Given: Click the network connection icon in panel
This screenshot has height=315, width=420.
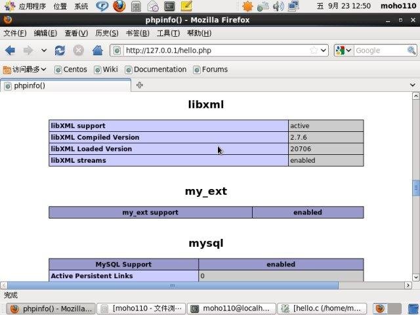Looking at the screenshot, I should click(x=293, y=6).
